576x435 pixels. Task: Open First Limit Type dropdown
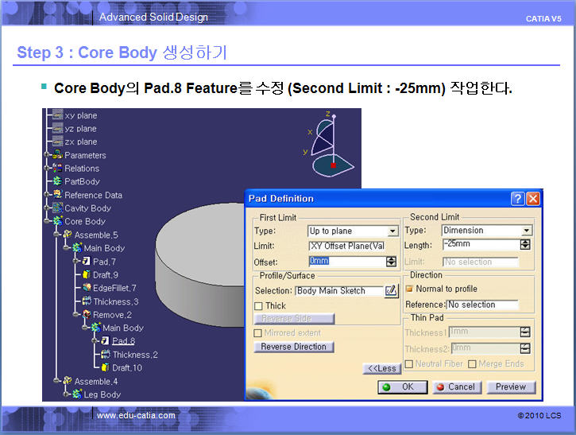tap(392, 231)
